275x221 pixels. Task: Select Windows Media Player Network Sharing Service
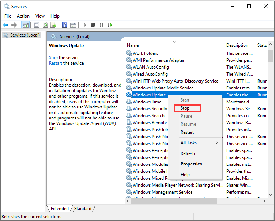197,185
